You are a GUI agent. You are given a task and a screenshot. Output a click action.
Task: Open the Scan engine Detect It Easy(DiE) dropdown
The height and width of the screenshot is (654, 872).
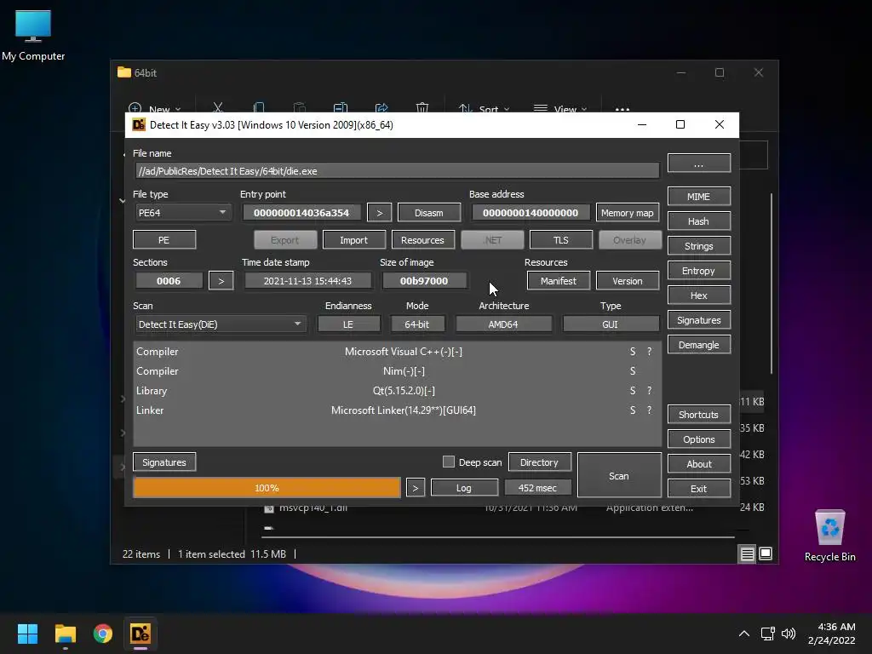click(x=221, y=324)
